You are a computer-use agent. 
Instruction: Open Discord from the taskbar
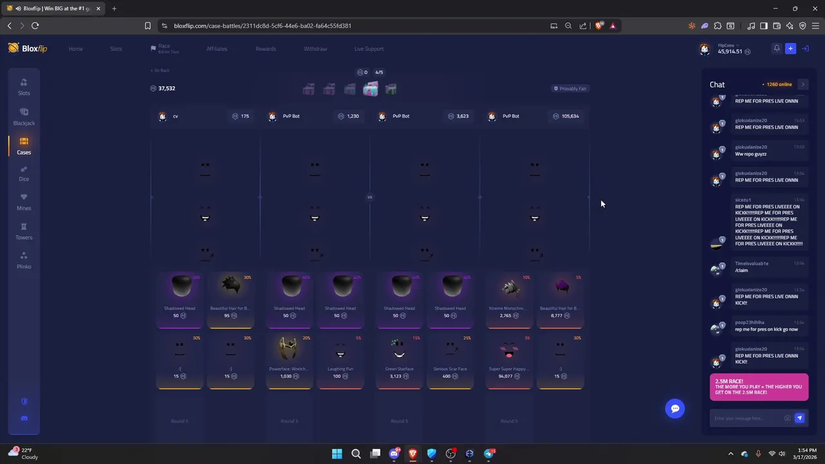pyautogui.click(x=394, y=454)
